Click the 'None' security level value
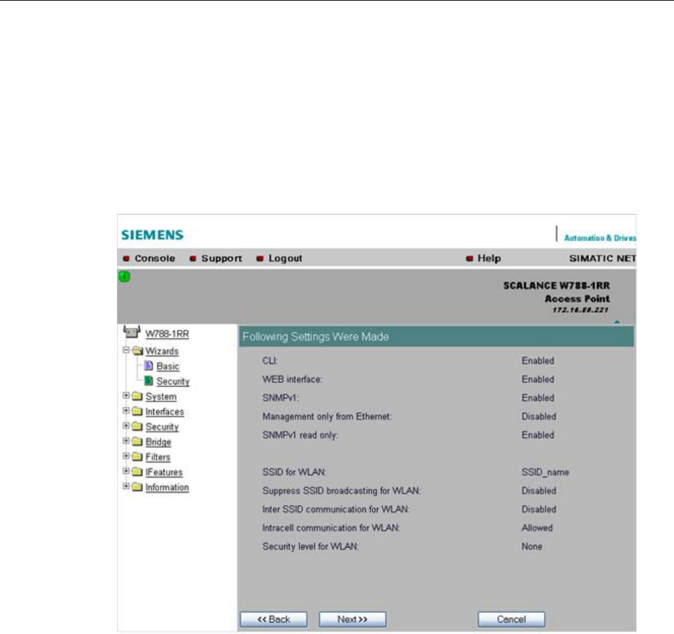 532,546
